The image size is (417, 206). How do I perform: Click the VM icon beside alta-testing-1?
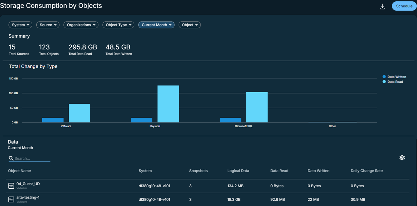[x=11, y=199]
